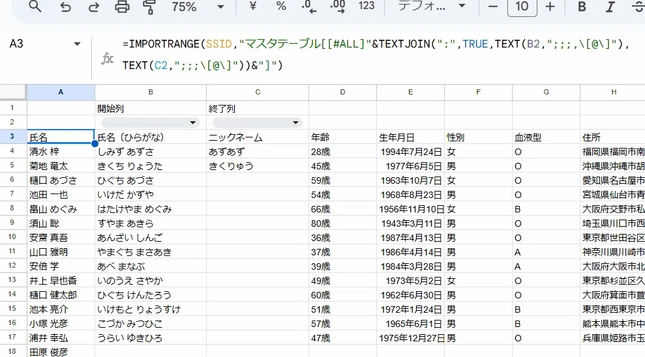The width and height of the screenshot is (645, 357).
Task: Click the name cell 清水 梓
Action: pos(61,152)
